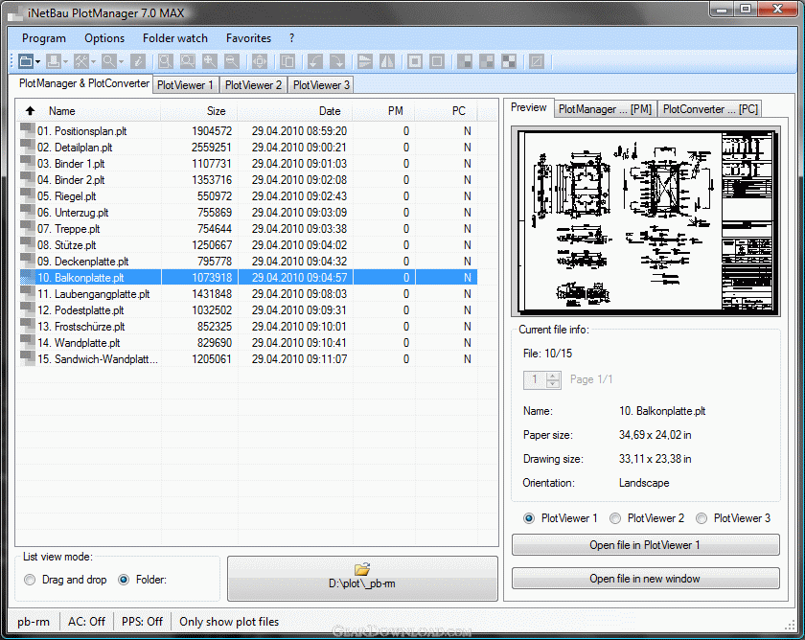
Task: Click 'Only show plot files' in status bar
Action: pyautogui.click(x=229, y=622)
